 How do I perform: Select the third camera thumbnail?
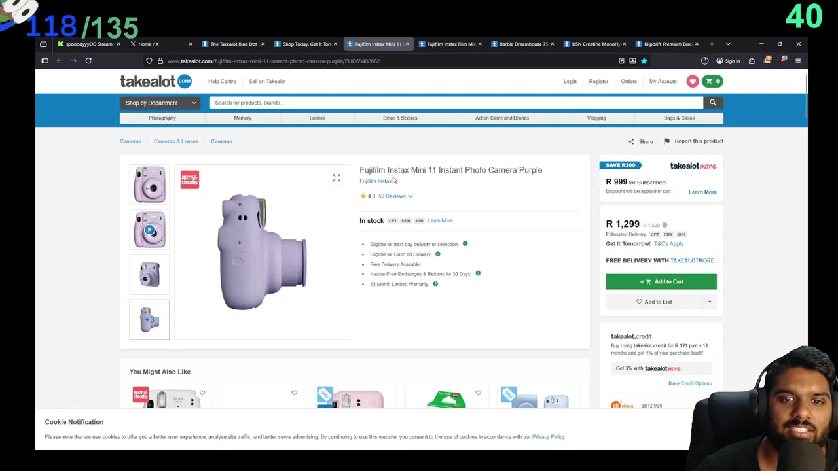click(x=149, y=275)
